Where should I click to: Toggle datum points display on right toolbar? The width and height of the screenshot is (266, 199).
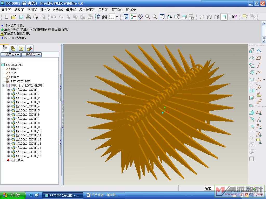click(x=259, y=126)
